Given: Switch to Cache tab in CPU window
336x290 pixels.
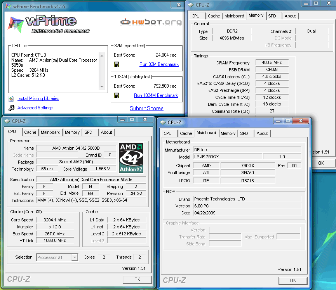Looking at the screenshot, I should [30, 132].
